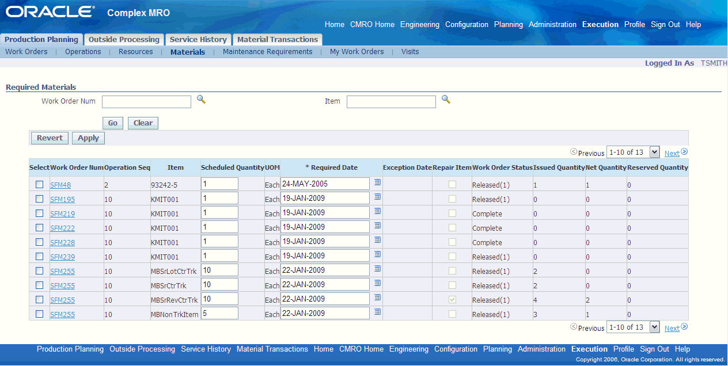Click bottom Next arrow icon
The height and width of the screenshot is (366, 728).
[x=684, y=327]
